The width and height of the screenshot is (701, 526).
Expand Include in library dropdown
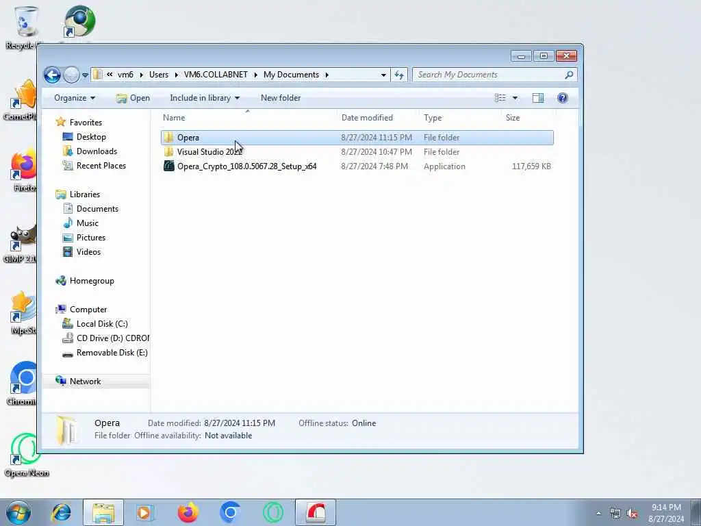pos(205,98)
